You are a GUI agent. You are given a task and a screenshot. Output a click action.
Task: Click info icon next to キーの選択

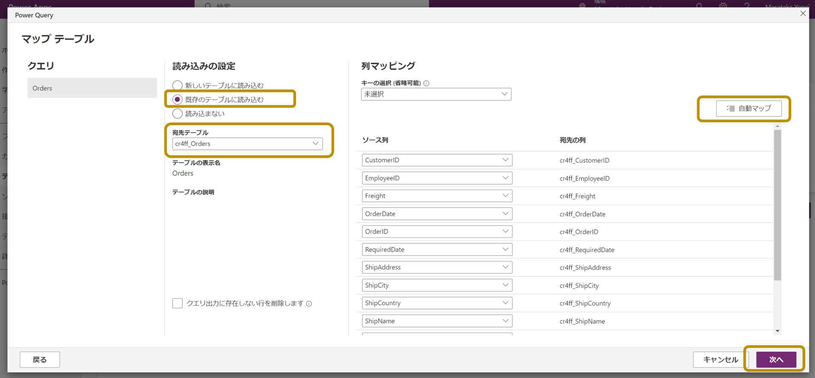pos(426,83)
